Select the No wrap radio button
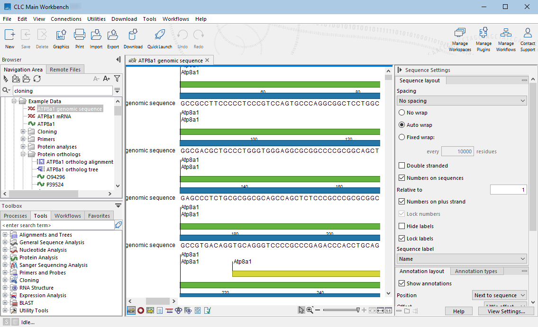Screen dimensions: 538x327 (x=402, y=113)
